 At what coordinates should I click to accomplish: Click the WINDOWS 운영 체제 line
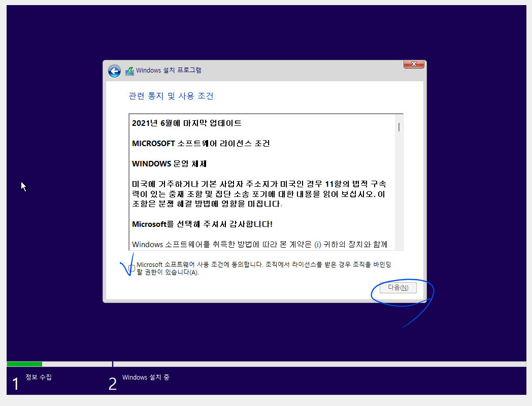coord(170,164)
